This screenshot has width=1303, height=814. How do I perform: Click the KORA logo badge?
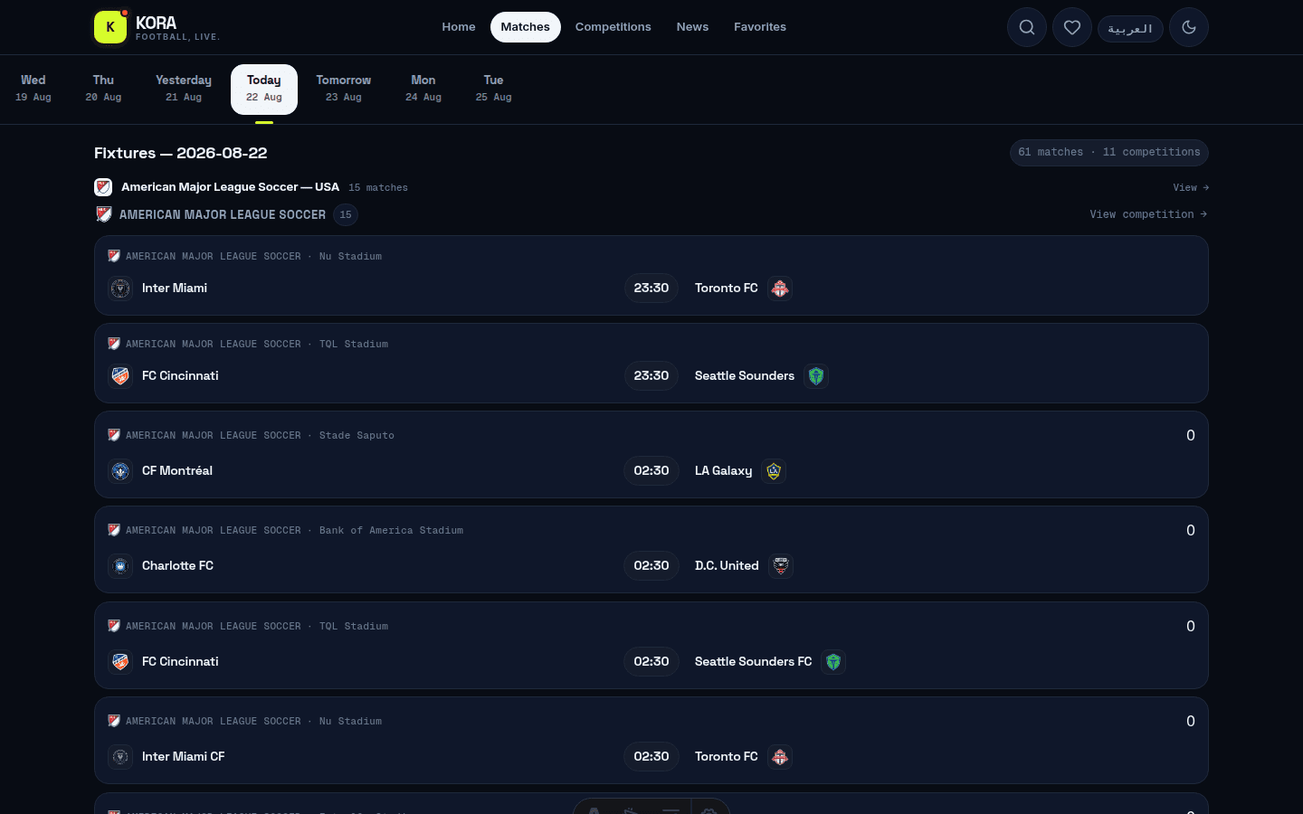[110, 27]
